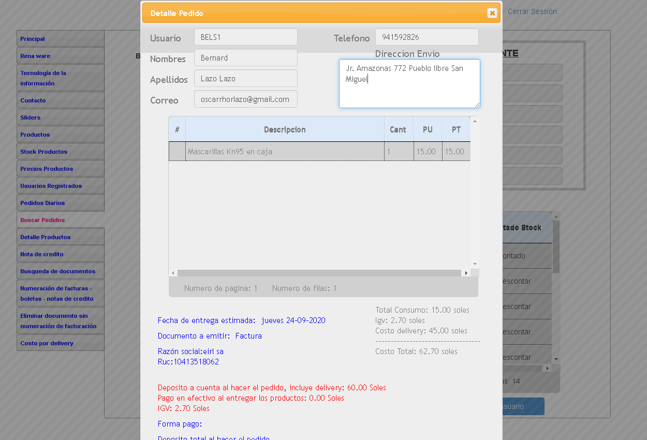Click right arrow of horizontal grid scrollbar
Image resolution: width=647 pixels, height=440 pixels.
[466, 273]
